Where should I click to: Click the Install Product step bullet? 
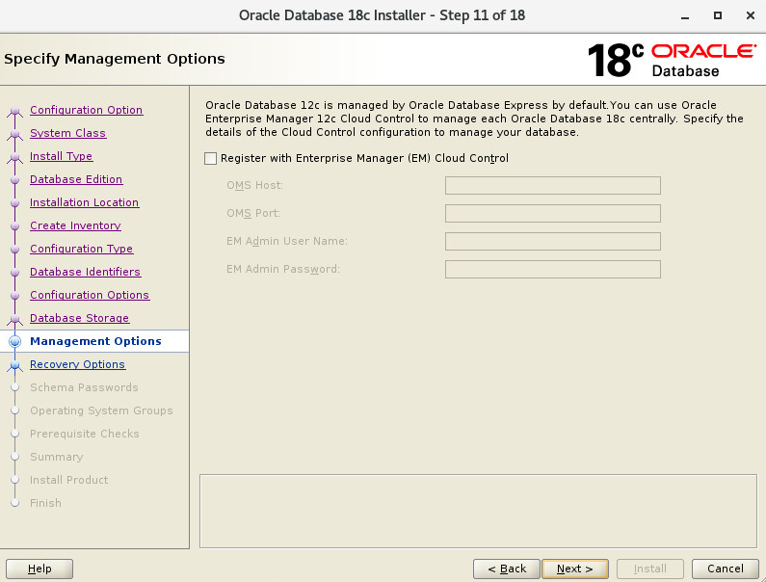coord(15,480)
